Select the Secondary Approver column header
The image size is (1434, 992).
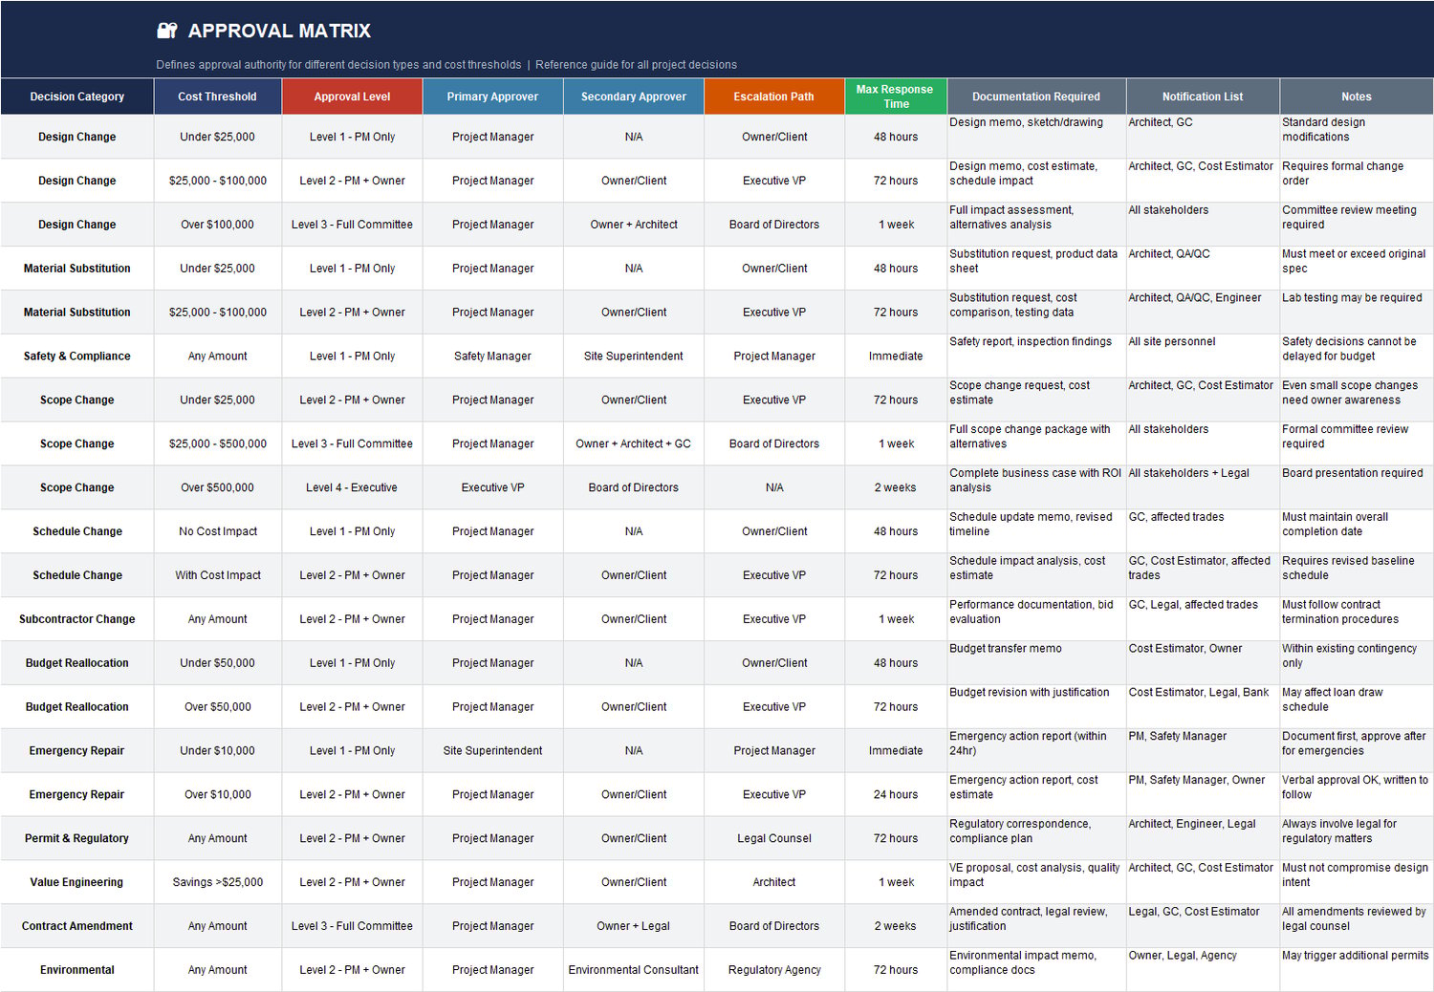click(633, 96)
